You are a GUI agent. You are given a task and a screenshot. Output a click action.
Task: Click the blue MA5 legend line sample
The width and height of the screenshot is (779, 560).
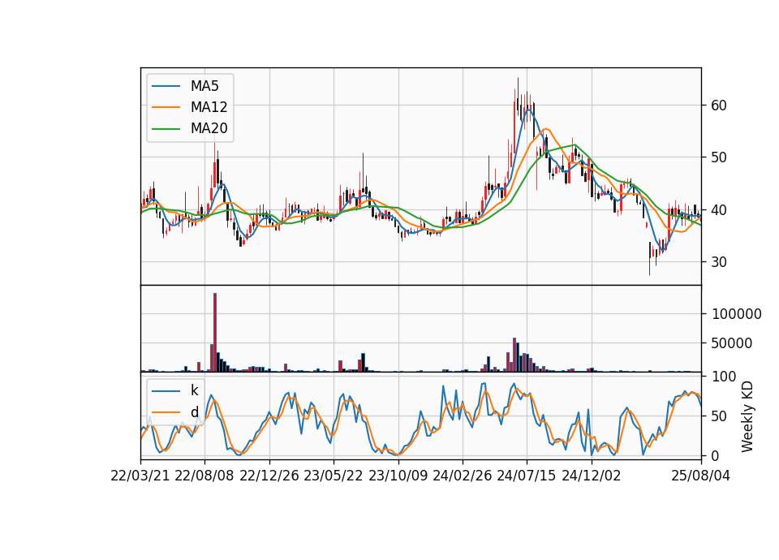coord(166,87)
